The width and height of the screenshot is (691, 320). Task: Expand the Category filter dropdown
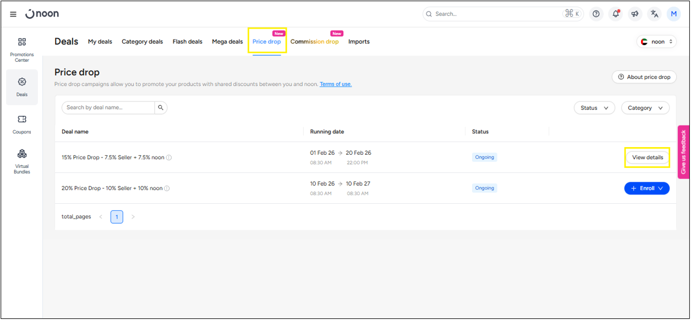tap(645, 108)
